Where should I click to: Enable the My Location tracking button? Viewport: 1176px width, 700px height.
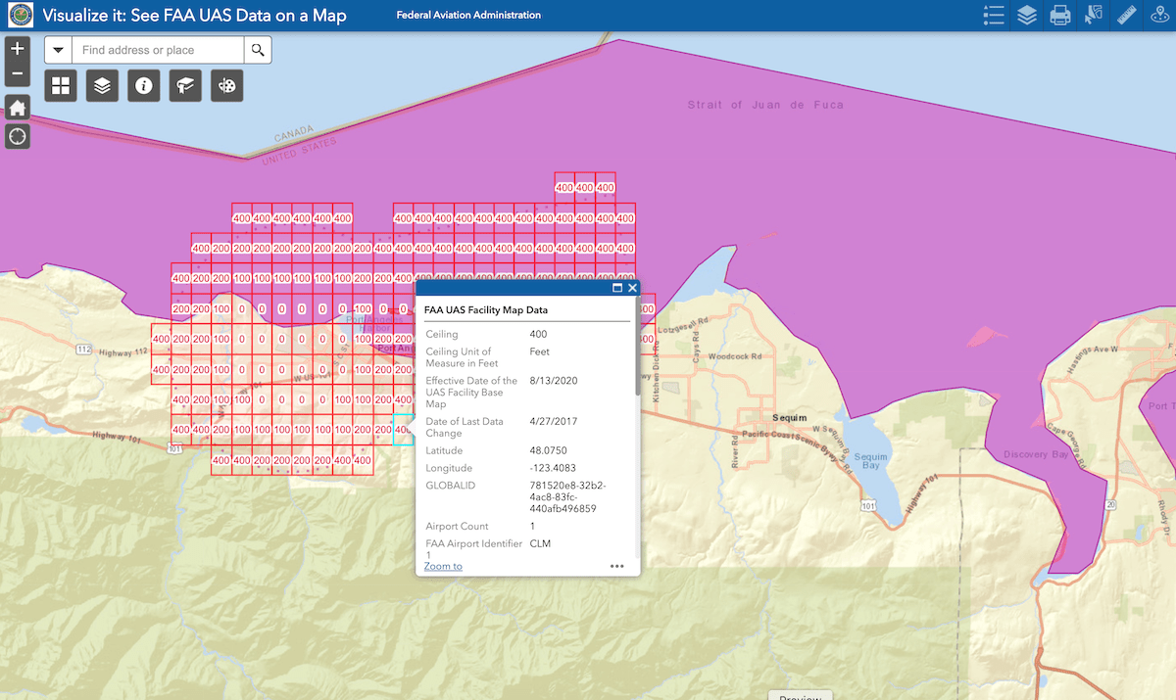click(17, 136)
